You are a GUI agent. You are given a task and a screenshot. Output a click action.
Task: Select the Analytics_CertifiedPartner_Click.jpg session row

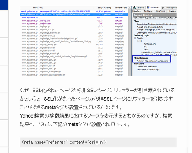pos(74,42)
